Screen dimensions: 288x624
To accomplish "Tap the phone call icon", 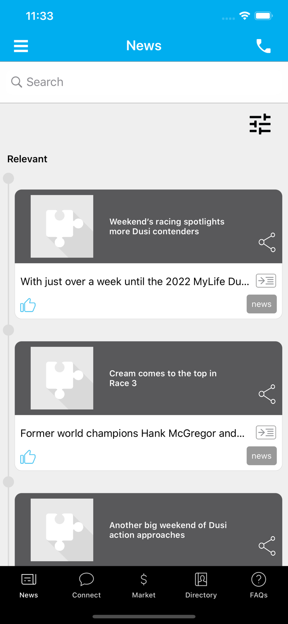I will (x=263, y=46).
